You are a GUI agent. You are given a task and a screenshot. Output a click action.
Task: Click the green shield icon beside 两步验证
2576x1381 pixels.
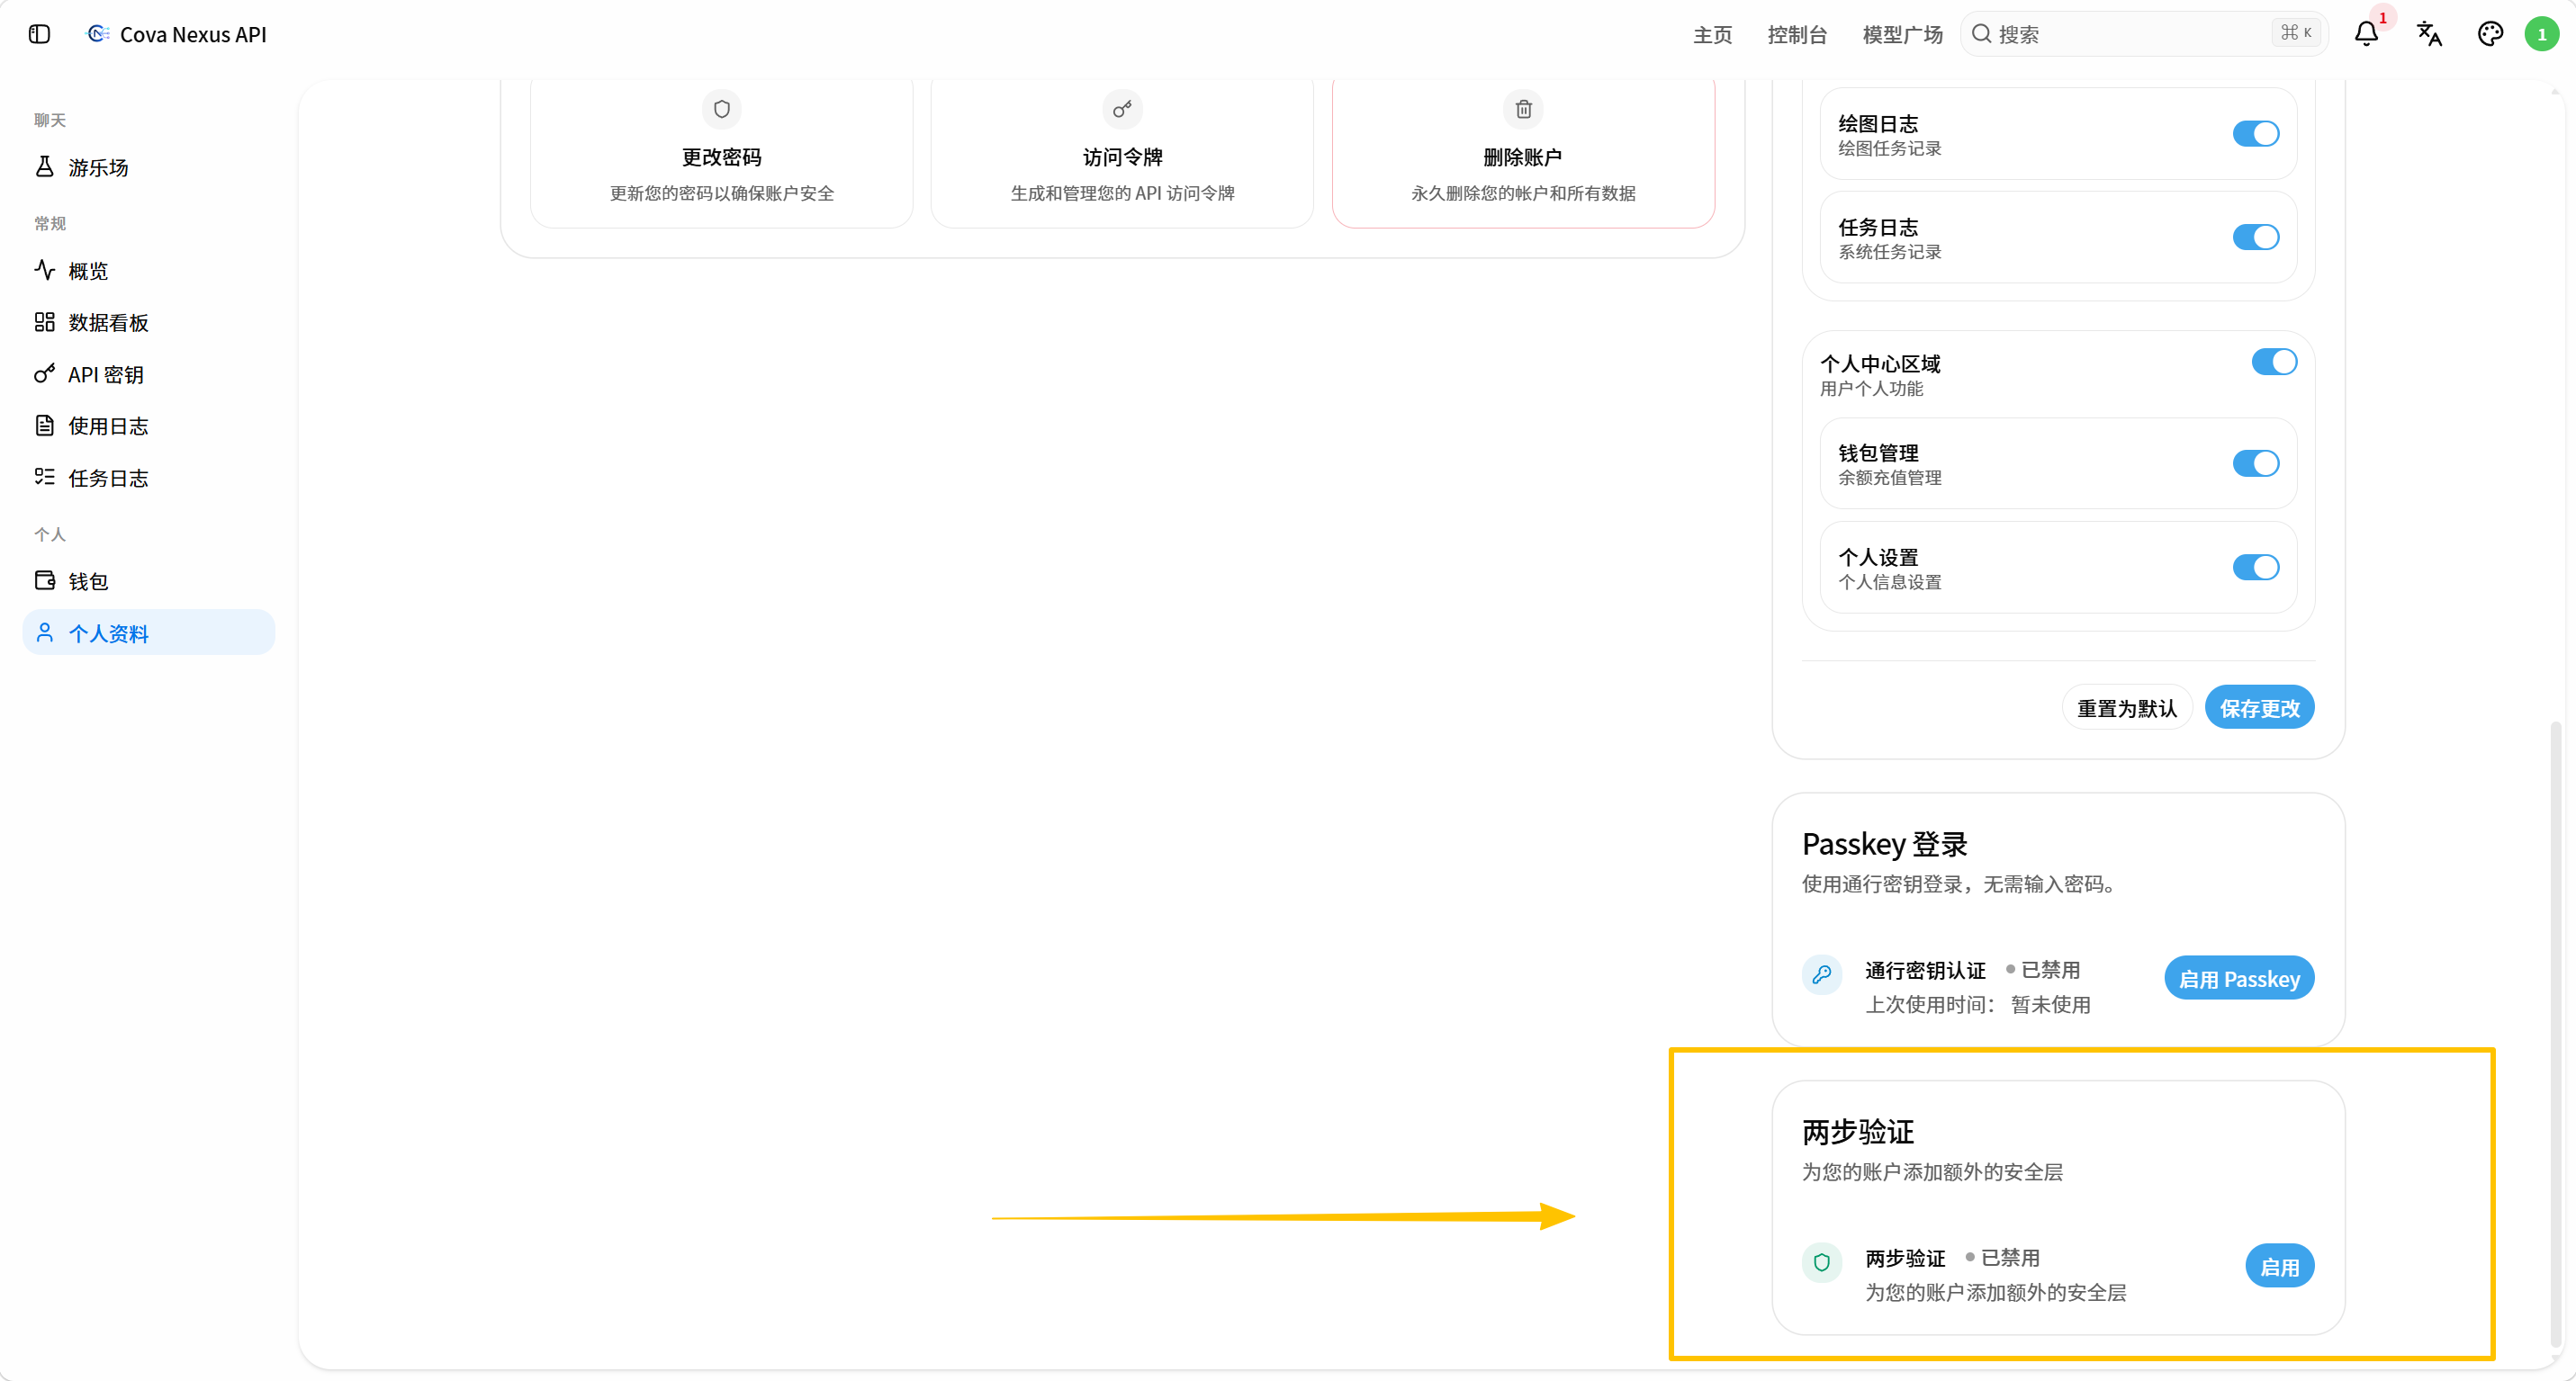pos(1822,1262)
